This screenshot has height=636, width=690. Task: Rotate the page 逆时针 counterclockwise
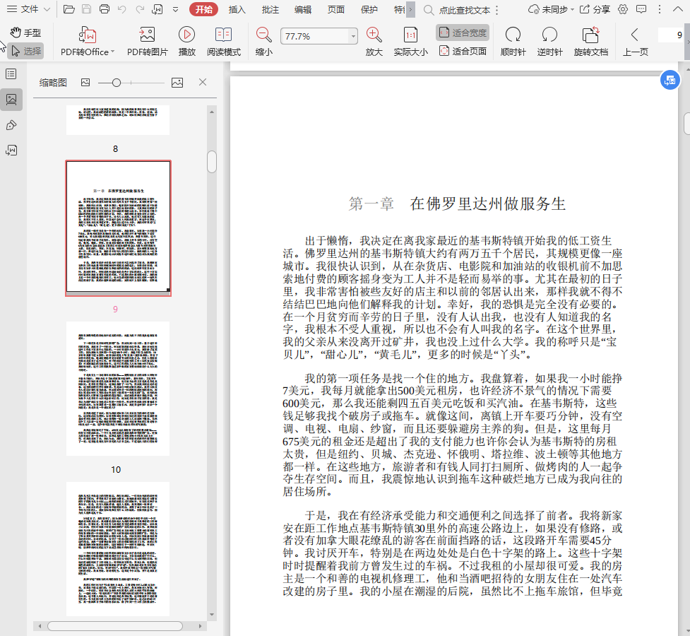coord(549,42)
